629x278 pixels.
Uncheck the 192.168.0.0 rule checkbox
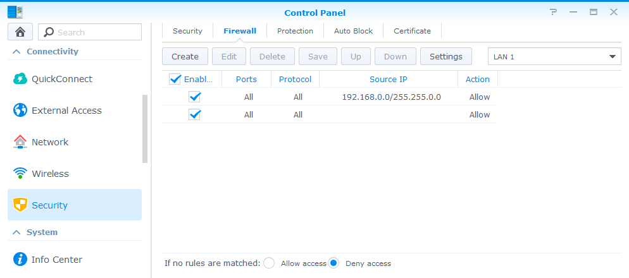(195, 97)
